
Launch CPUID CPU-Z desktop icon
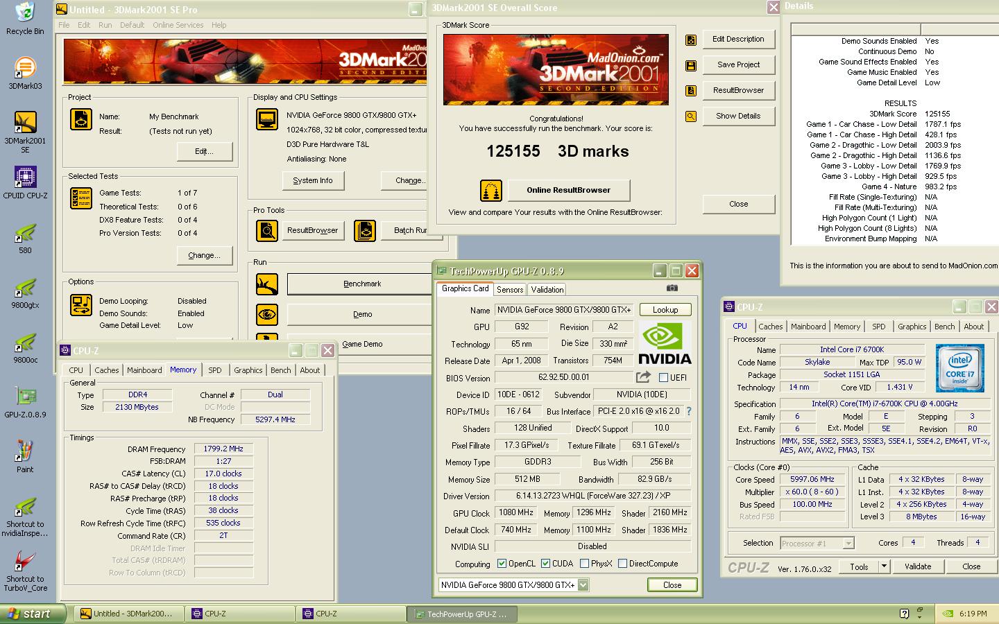pyautogui.click(x=25, y=177)
